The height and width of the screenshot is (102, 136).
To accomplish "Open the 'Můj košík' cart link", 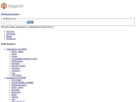I will tap(11, 34).
